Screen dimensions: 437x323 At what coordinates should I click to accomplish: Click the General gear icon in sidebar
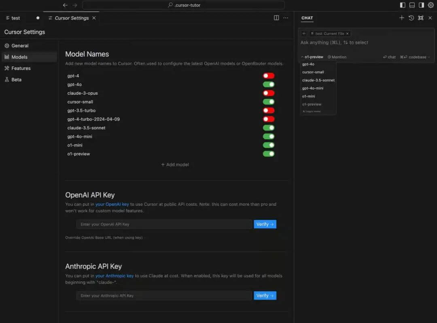[7, 46]
